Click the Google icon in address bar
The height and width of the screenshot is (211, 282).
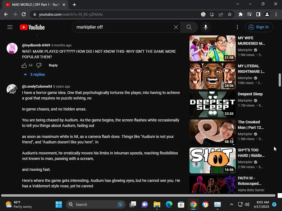point(203,14)
